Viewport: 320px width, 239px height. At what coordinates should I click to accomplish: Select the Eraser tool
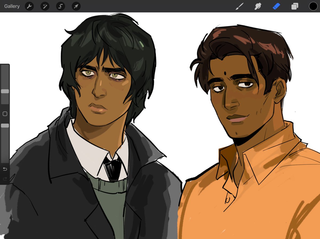[277, 6]
